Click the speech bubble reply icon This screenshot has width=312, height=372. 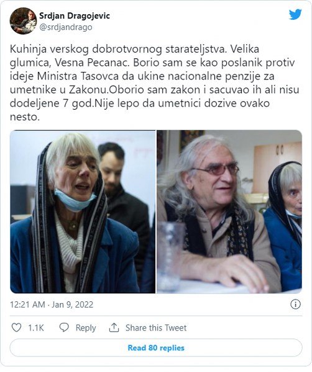click(x=64, y=327)
